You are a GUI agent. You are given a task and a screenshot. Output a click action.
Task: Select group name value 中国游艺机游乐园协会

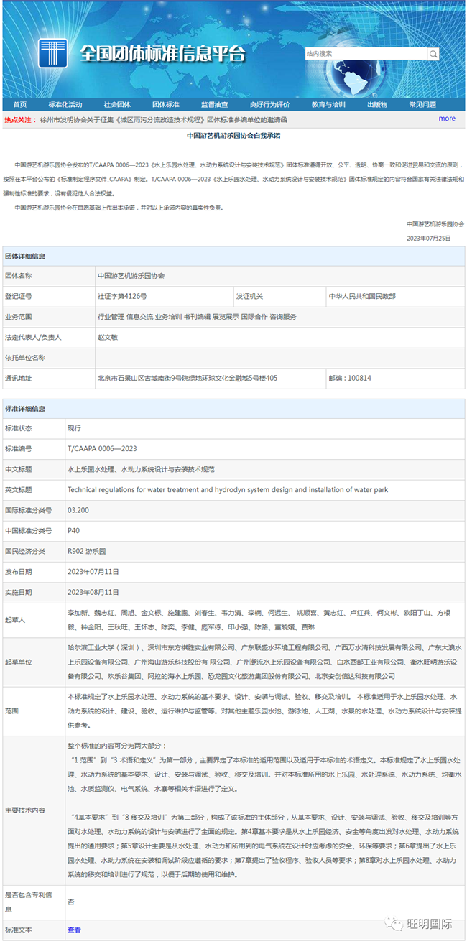pos(131,276)
